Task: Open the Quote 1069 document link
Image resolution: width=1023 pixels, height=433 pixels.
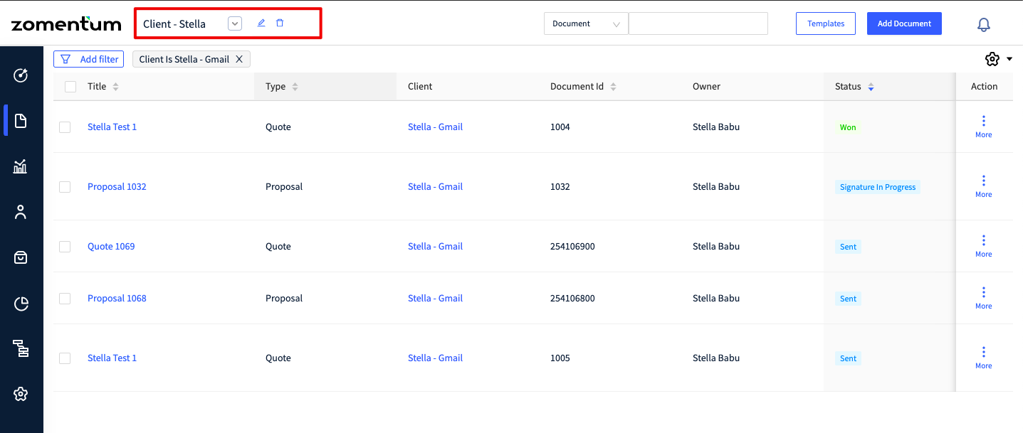Action: (111, 246)
